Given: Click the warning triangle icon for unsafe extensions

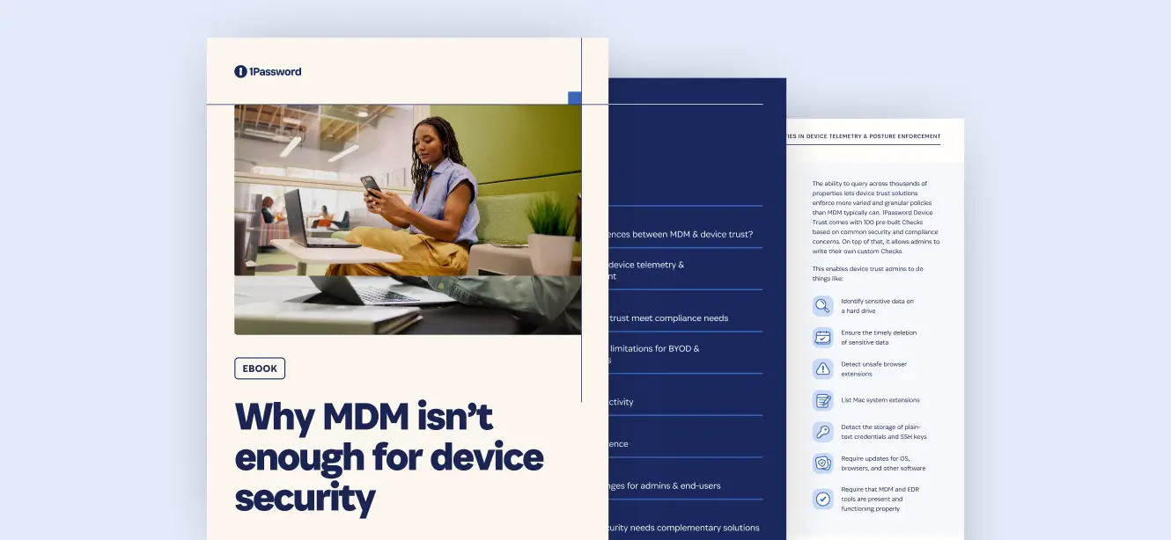Looking at the screenshot, I should point(822,369).
